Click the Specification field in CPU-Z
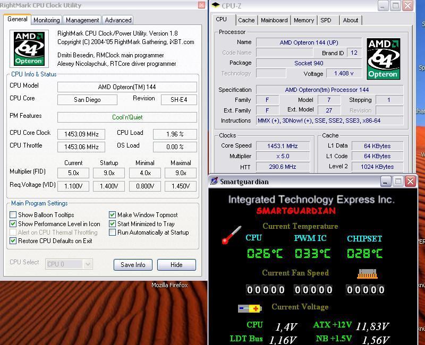This screenshot has width=425, height=345. [329, 90]
